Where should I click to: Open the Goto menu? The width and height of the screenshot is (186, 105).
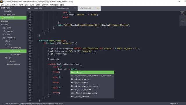coord(32,5)
